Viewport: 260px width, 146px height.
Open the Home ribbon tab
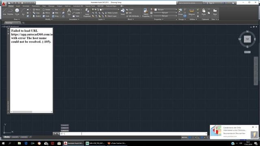[x=11, y=6]
